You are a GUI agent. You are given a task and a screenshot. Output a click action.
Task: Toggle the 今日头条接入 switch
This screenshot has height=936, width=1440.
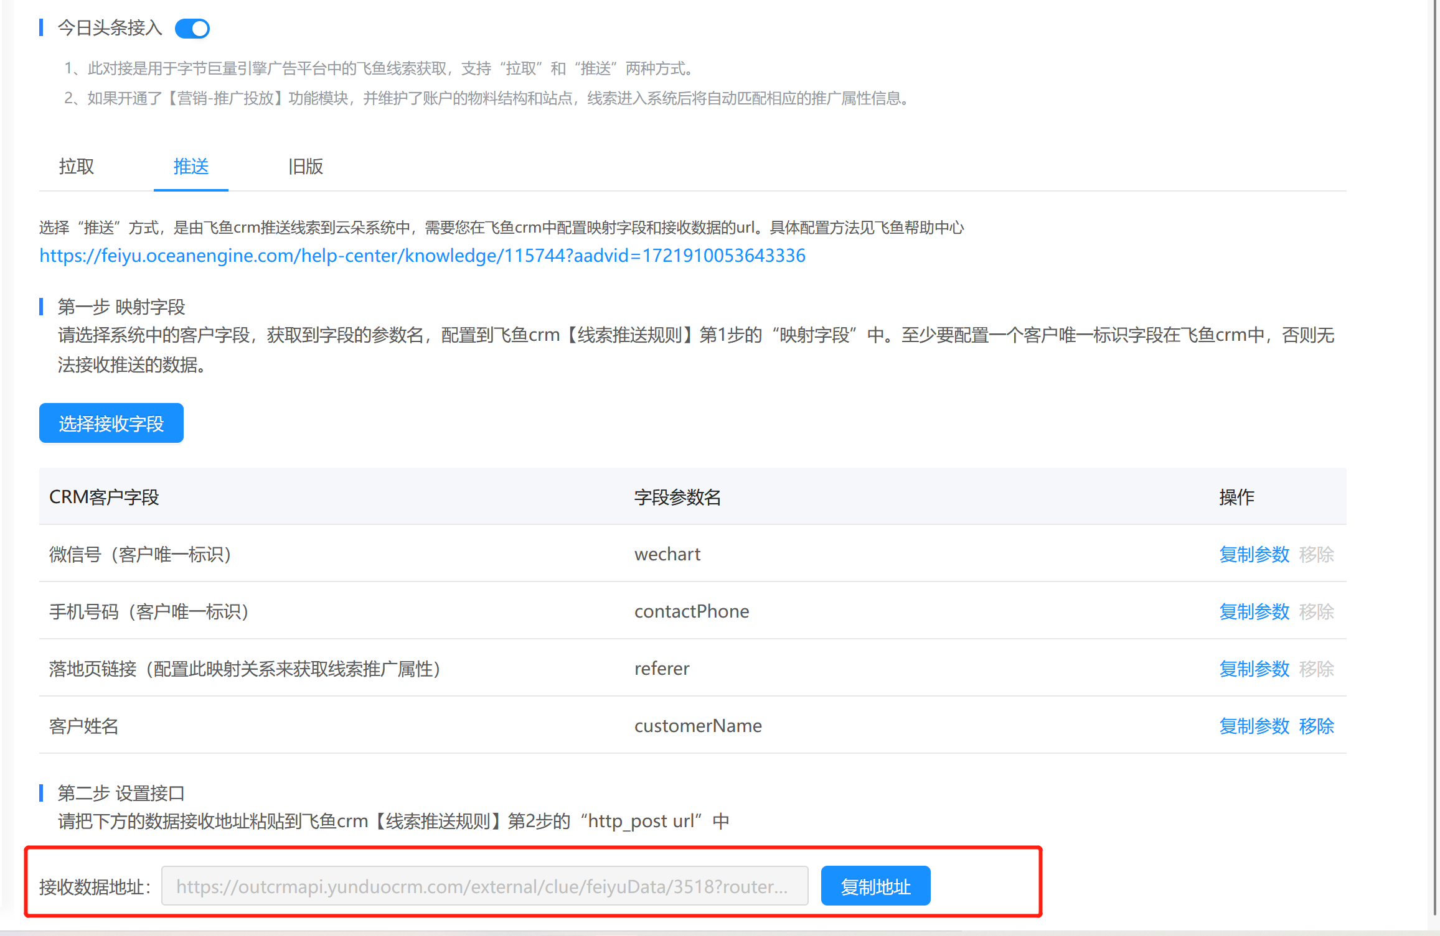(192, 29)
